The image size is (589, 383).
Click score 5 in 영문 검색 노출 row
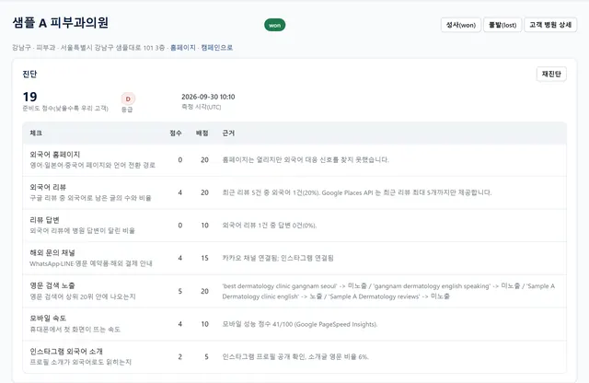[x=180, y=291]
